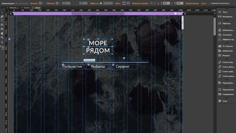236x133 pixels.
Task: Select the МОРЕ heading text
Action: click(x=98, y=43)
